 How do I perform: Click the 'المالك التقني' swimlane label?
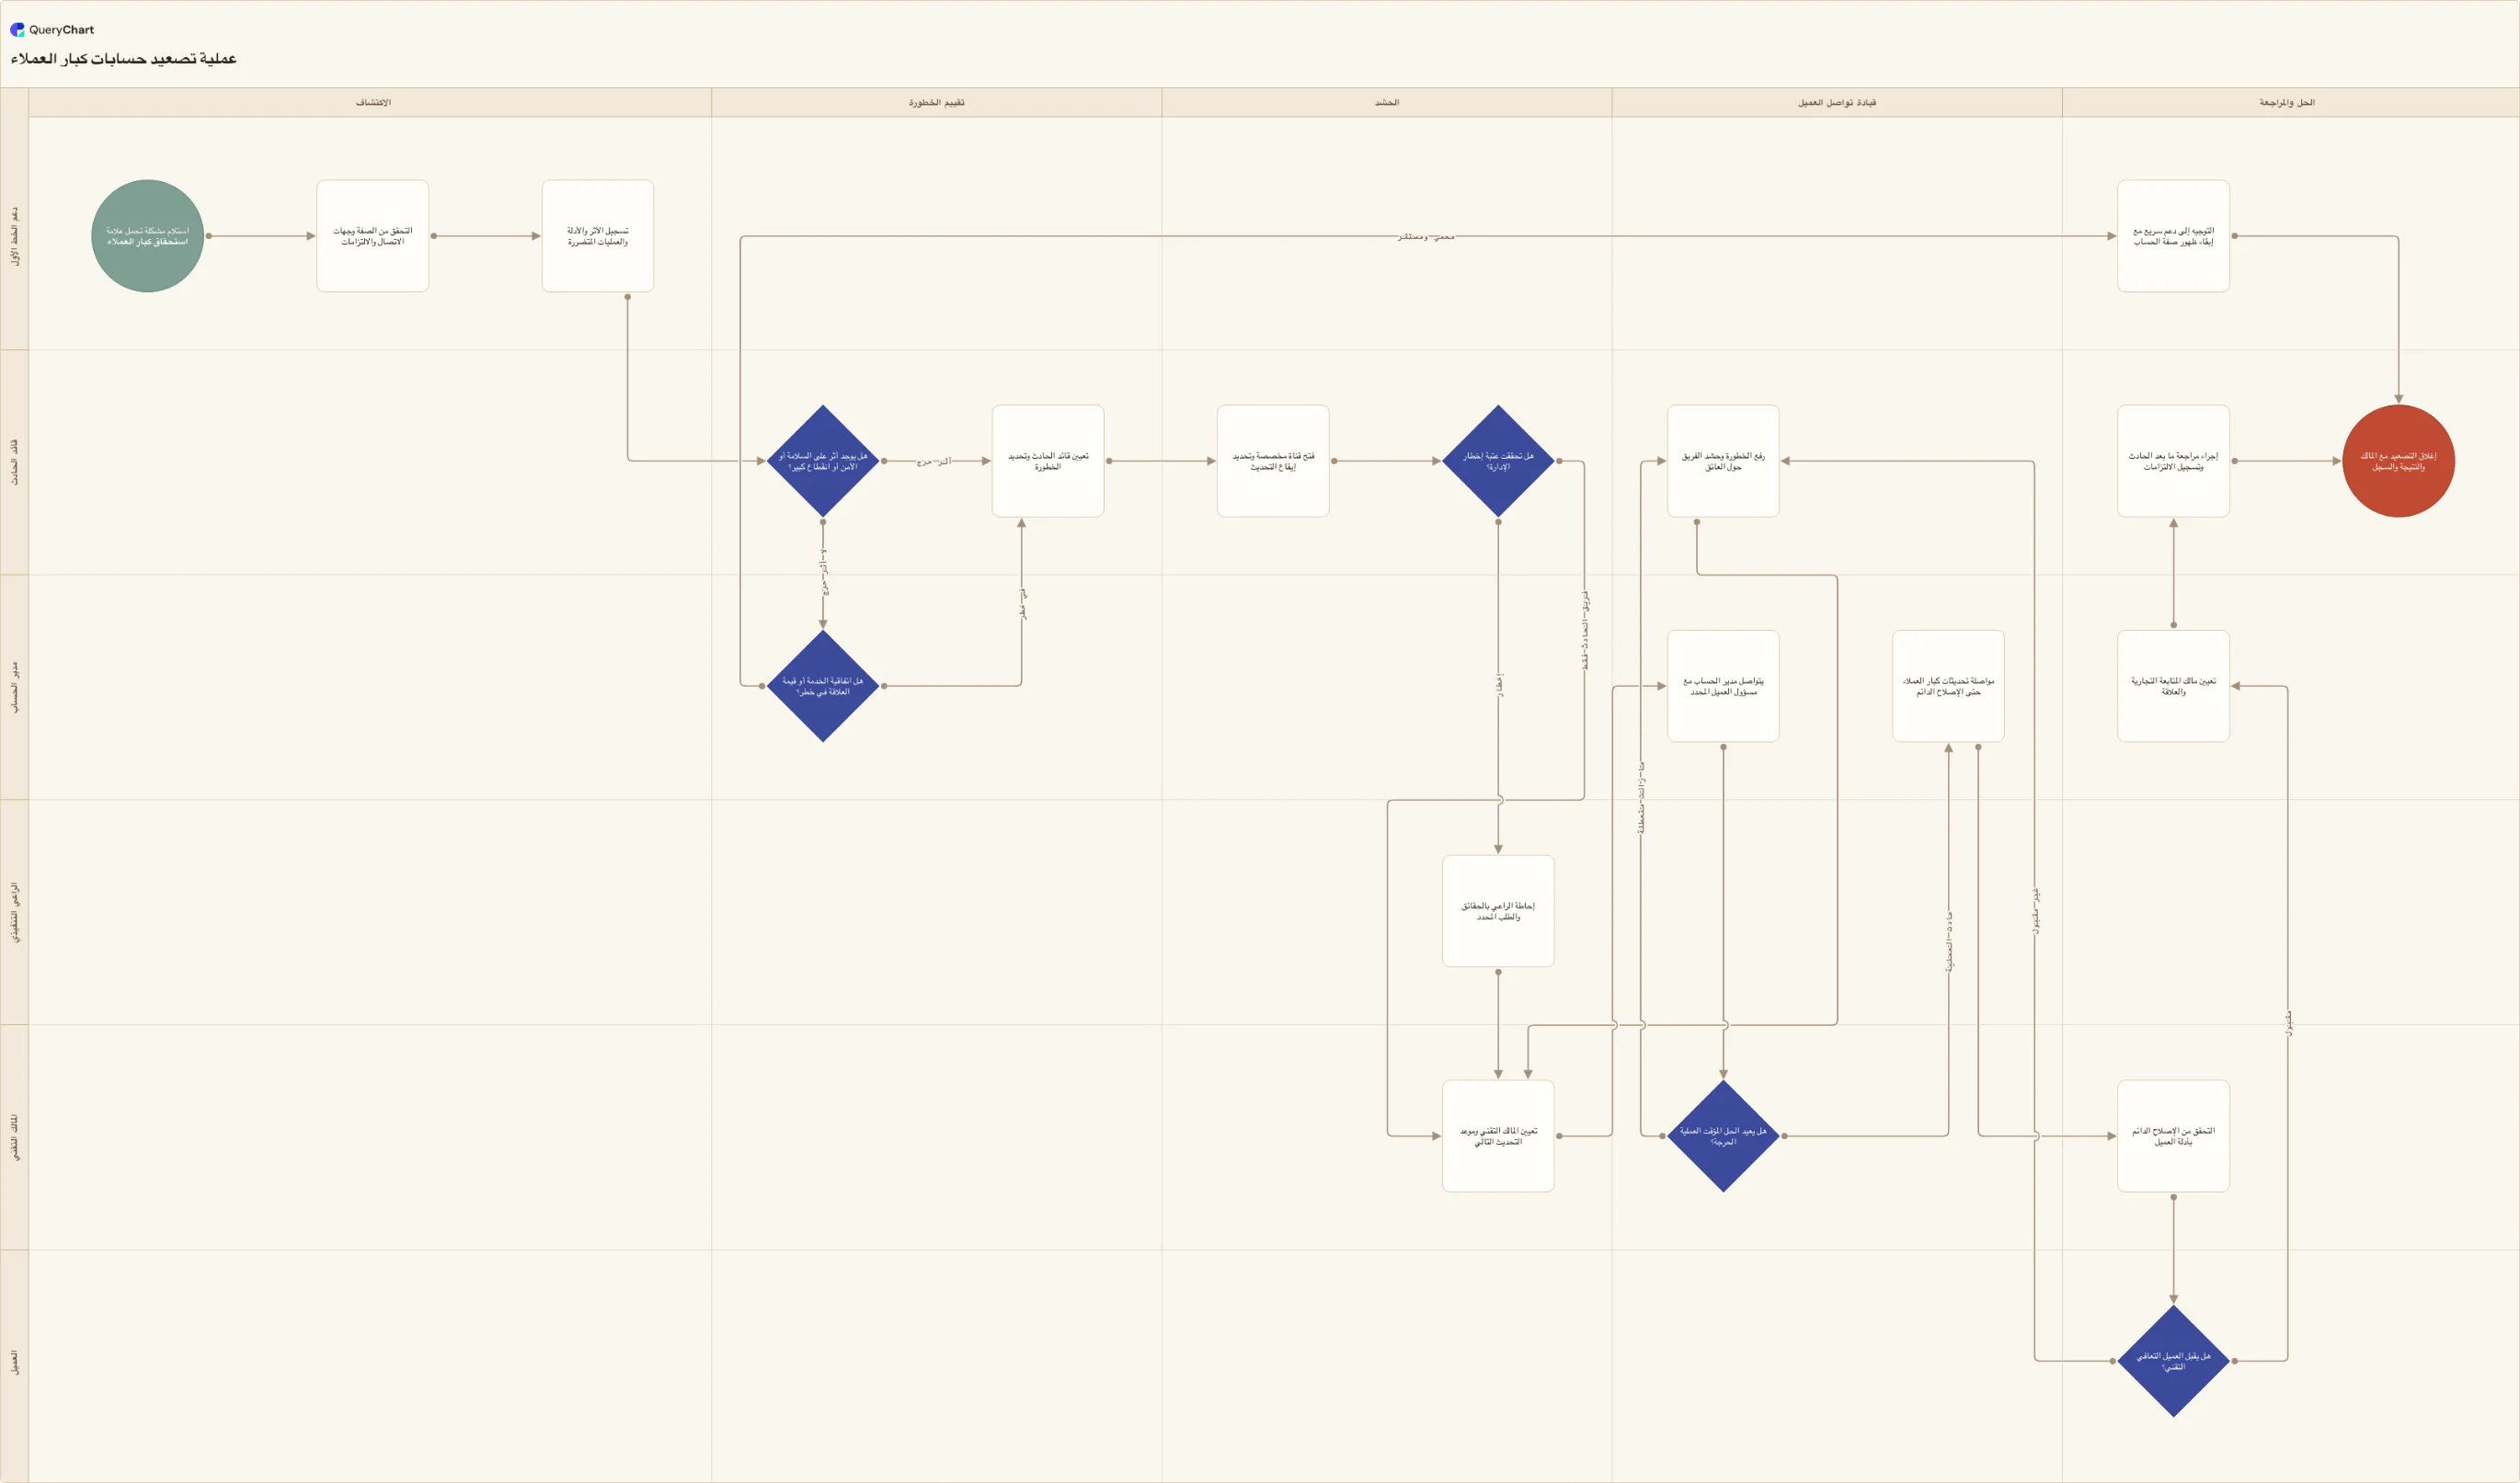14,1136
